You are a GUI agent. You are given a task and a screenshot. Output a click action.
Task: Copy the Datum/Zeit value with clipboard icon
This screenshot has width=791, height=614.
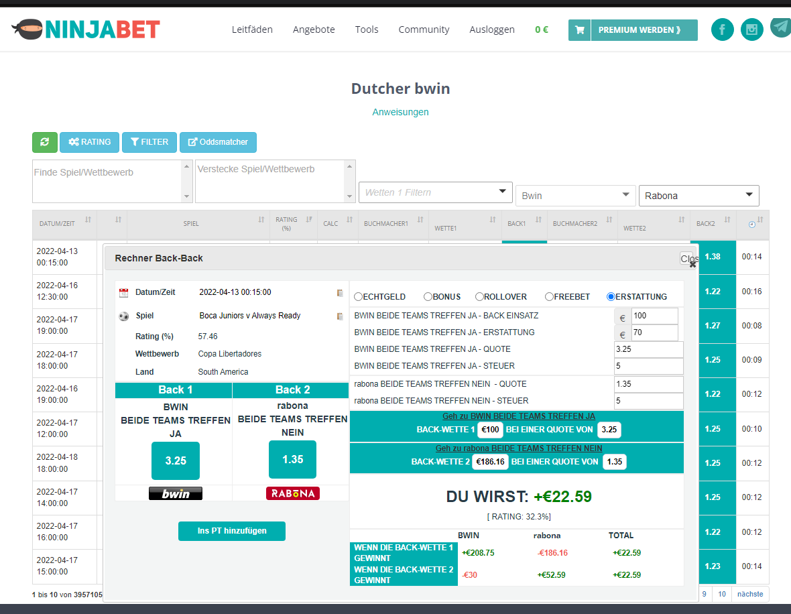pos(340,293)
